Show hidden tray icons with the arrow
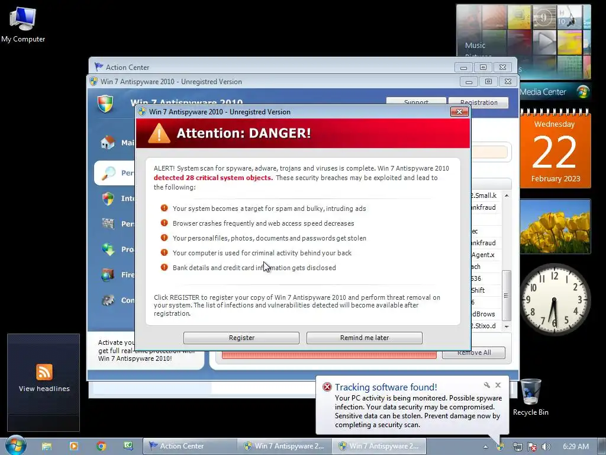This screenshot has width=606, height=455. (x=485, y=447)
